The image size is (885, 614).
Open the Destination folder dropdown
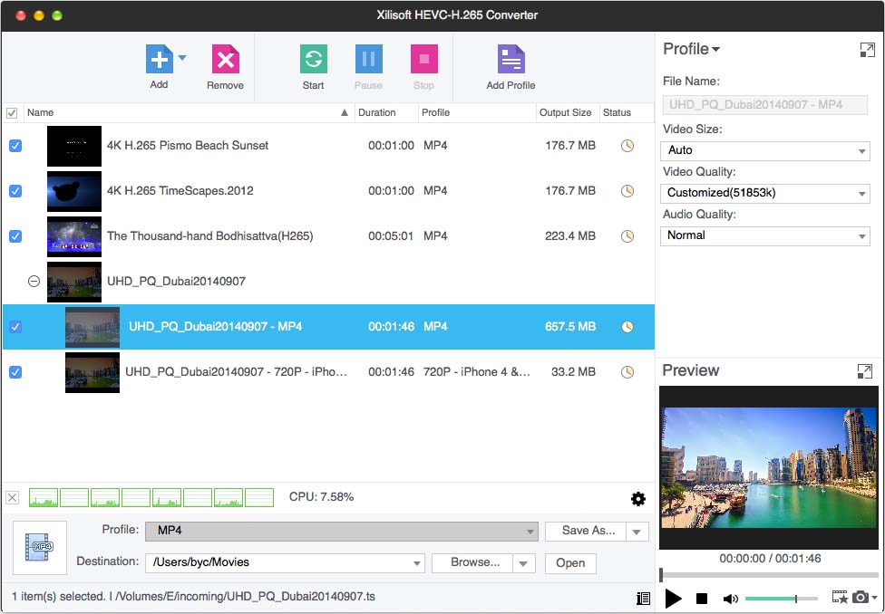[x=417, y=563]
